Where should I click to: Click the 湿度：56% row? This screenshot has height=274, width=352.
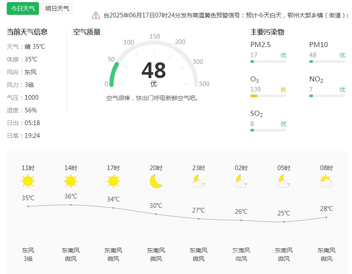tap(22, 110)
